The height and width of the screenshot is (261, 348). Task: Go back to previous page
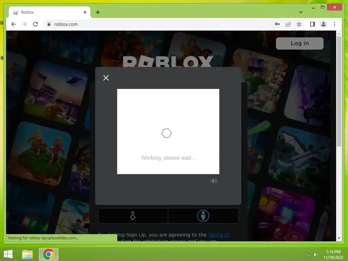(x=14, y=24)
